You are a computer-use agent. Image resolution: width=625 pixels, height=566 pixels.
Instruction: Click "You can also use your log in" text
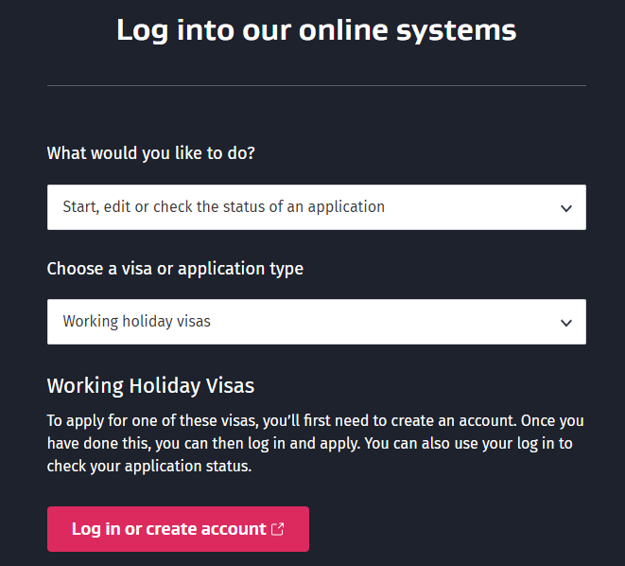[x=464, y=444]
